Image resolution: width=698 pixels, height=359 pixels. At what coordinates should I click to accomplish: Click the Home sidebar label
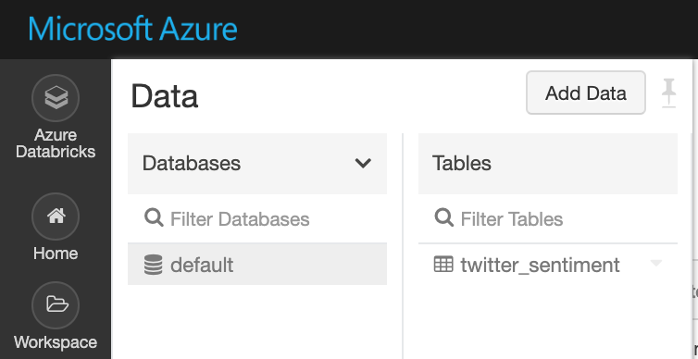56,254
